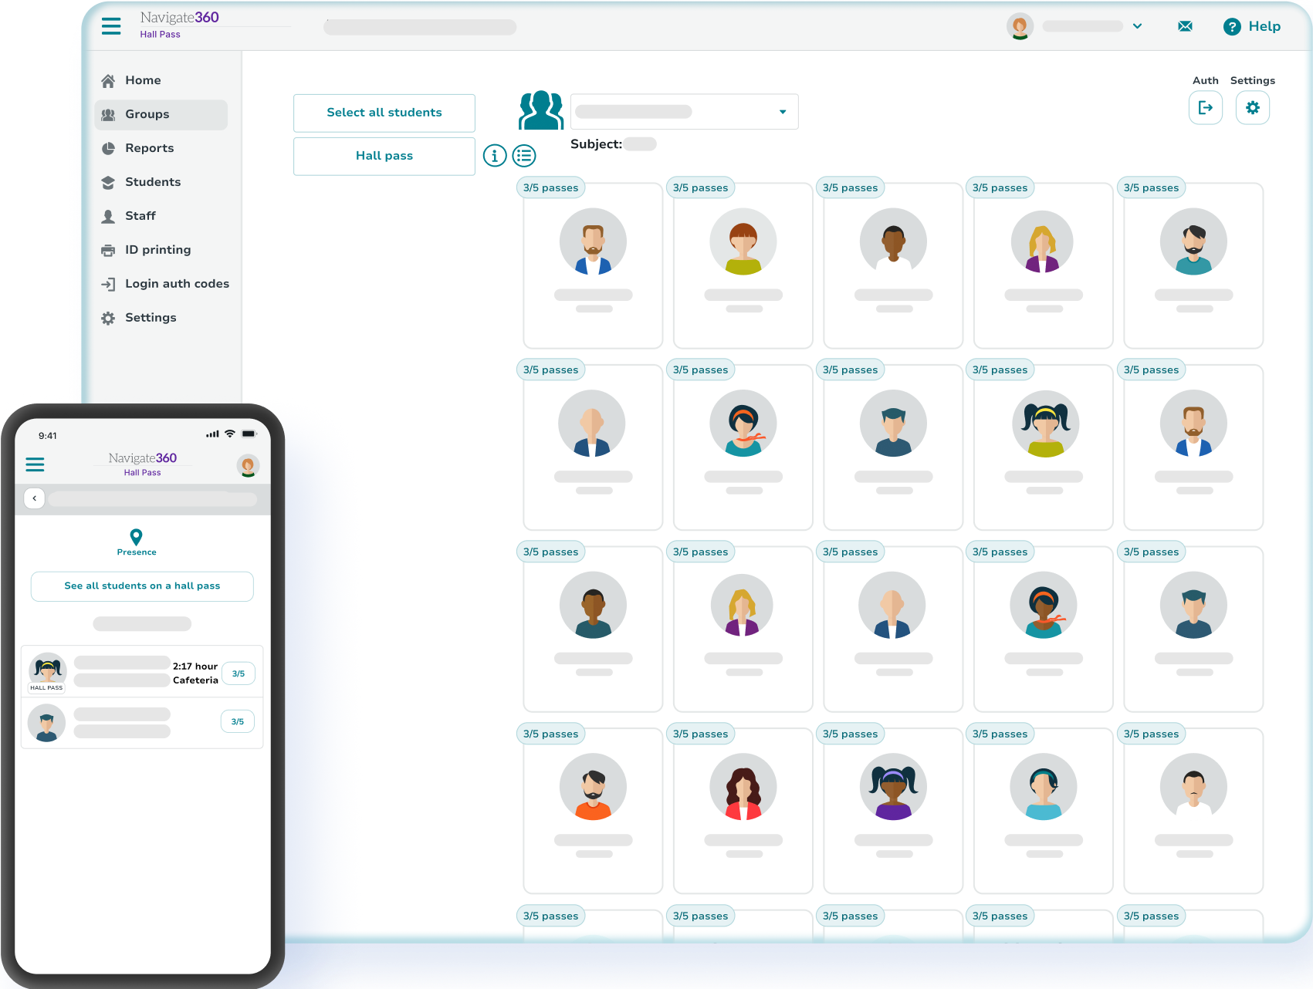The image size is (1313, 989).
Task: Expand the group selection dropdown
Action: click(x=781, y=111)
